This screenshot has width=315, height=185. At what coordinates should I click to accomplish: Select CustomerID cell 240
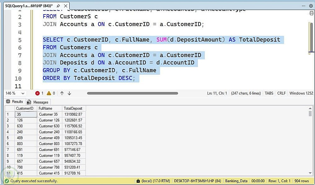pyautogui.click(x=26, y=132)
